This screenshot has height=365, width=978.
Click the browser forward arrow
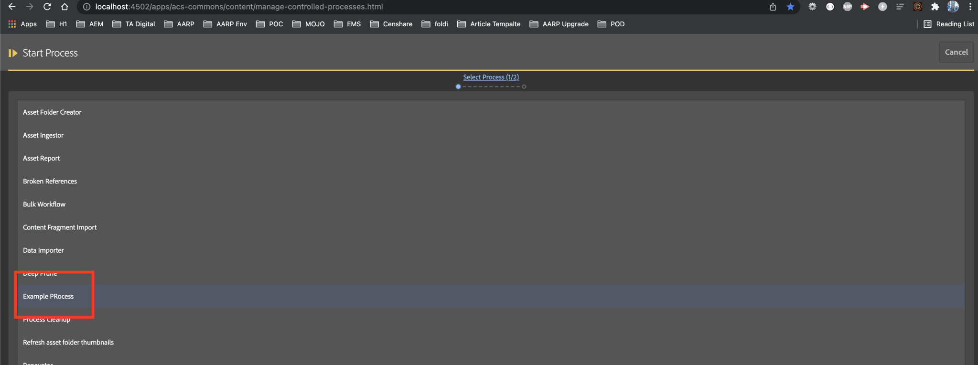30,7
